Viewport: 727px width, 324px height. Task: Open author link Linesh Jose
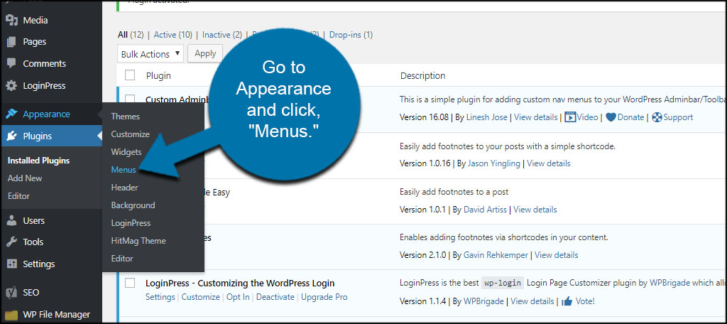pos(487,117)
